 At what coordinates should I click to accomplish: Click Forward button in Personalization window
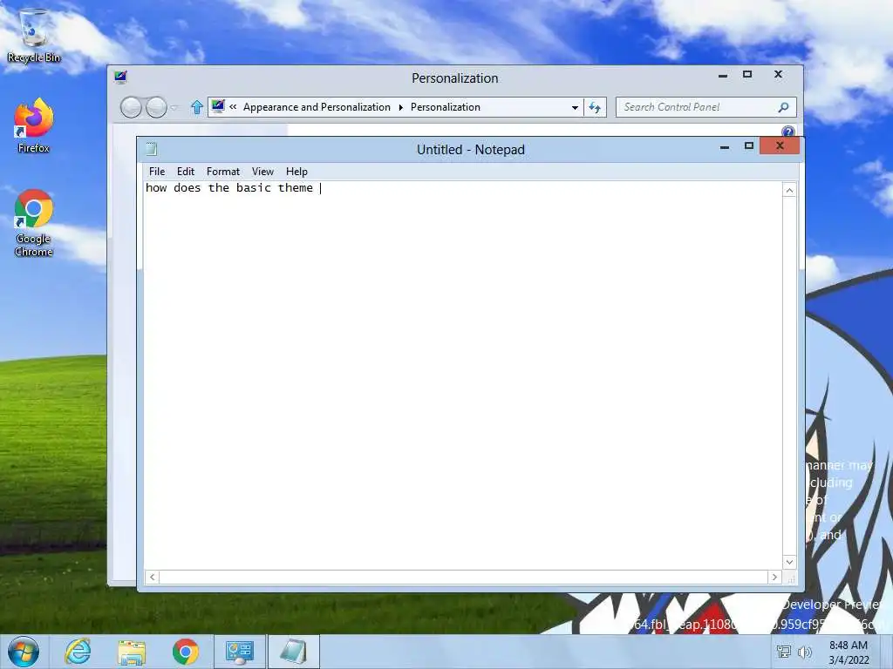tap(156, 107)
